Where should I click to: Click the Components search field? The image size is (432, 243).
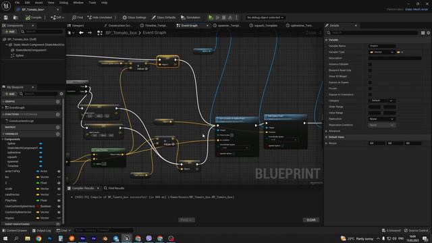click(42, 32)
